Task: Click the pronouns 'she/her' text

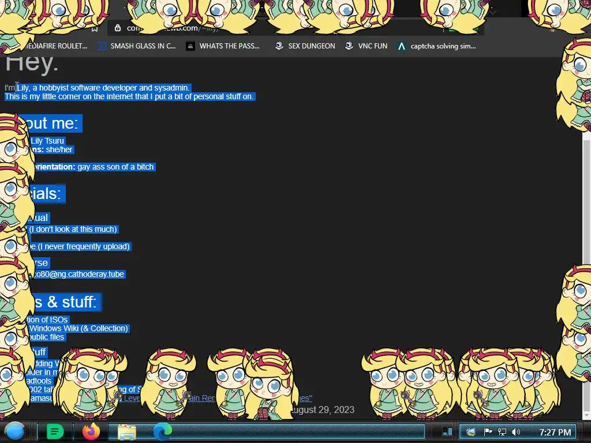Action: pos(59,149)
